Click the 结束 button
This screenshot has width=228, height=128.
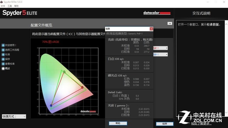[165, 124]
